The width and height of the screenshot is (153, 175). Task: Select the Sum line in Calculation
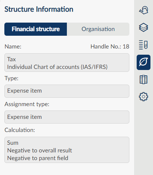(13, 143)
